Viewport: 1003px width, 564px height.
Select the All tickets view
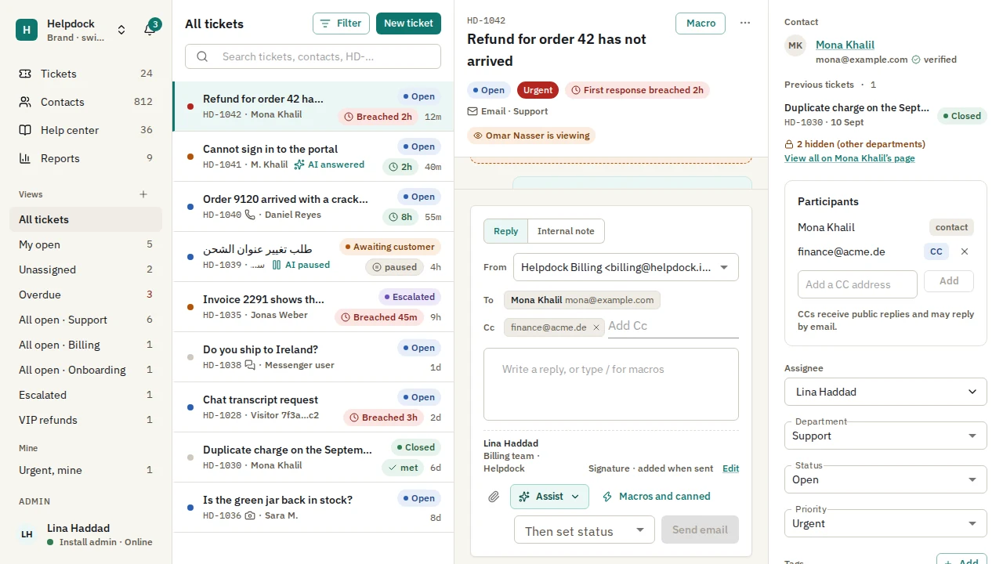pyautogui.click(x=85, y=219)
